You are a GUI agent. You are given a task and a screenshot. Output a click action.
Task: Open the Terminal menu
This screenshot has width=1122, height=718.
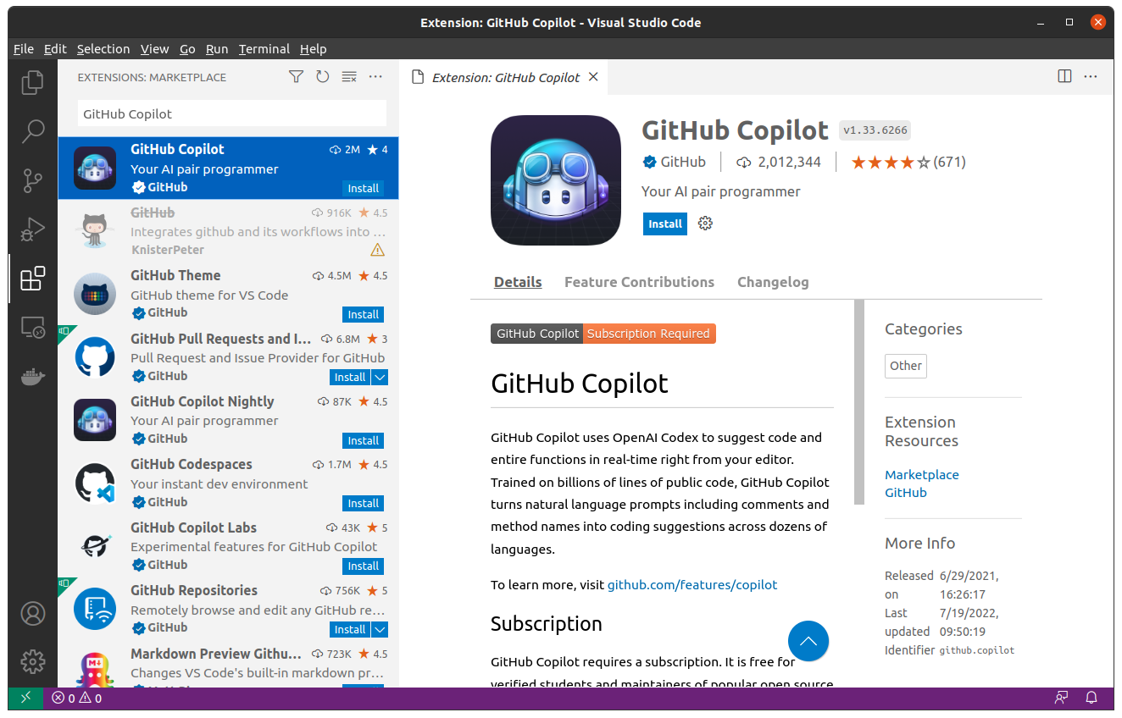(264, 48)
